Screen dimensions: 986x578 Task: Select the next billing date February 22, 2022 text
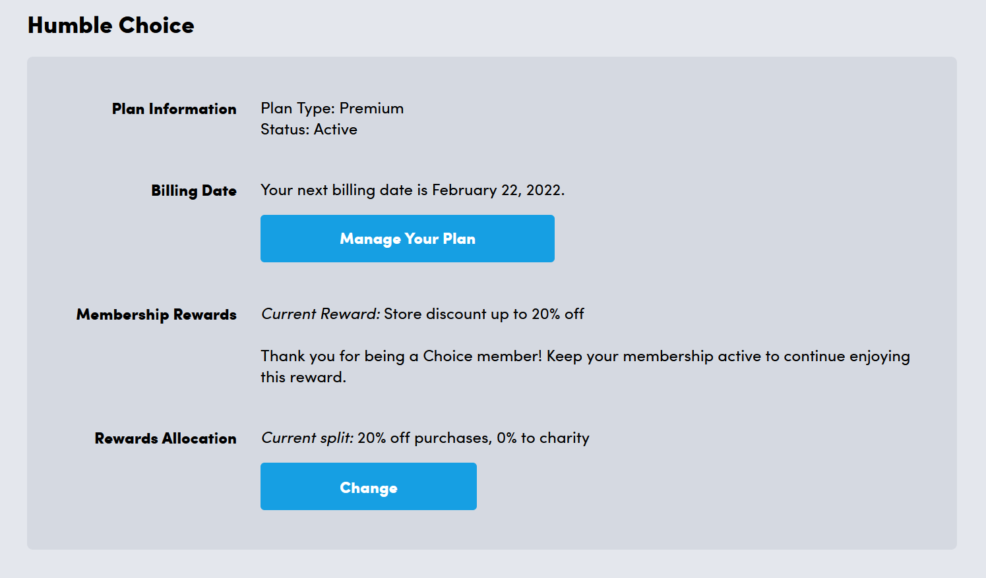pos(412,190)
